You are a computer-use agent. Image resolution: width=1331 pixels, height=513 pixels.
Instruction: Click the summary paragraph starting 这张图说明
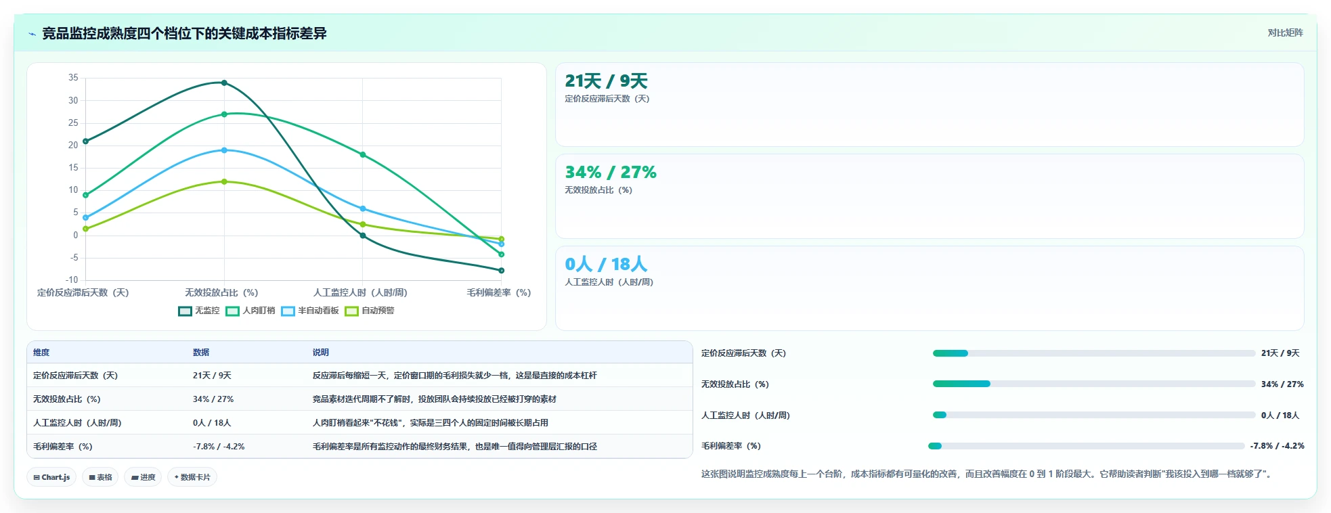[988, 474]
